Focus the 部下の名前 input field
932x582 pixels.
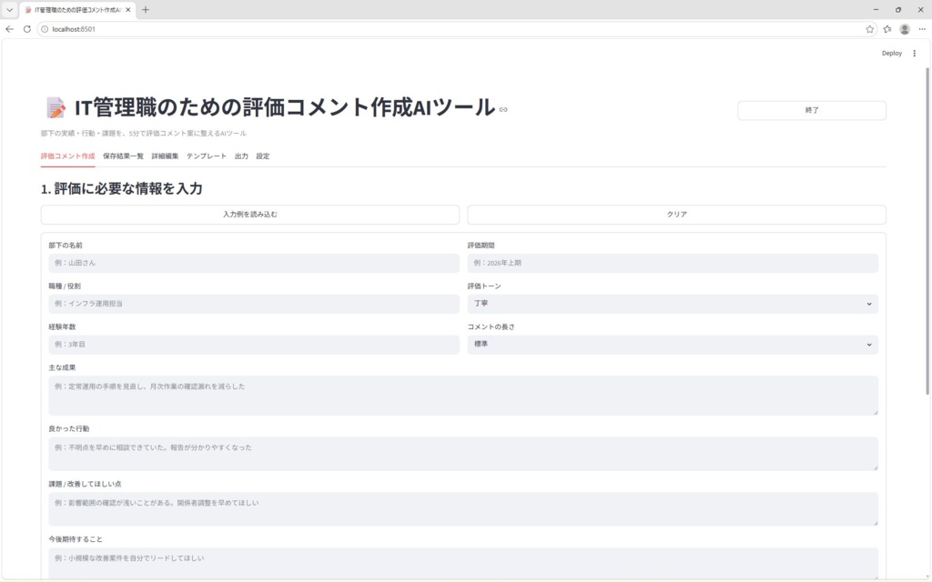click(254, 263)
